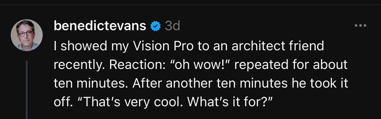
Task: Open the three-dot more options menu
Action: click(x=361, y=26)
